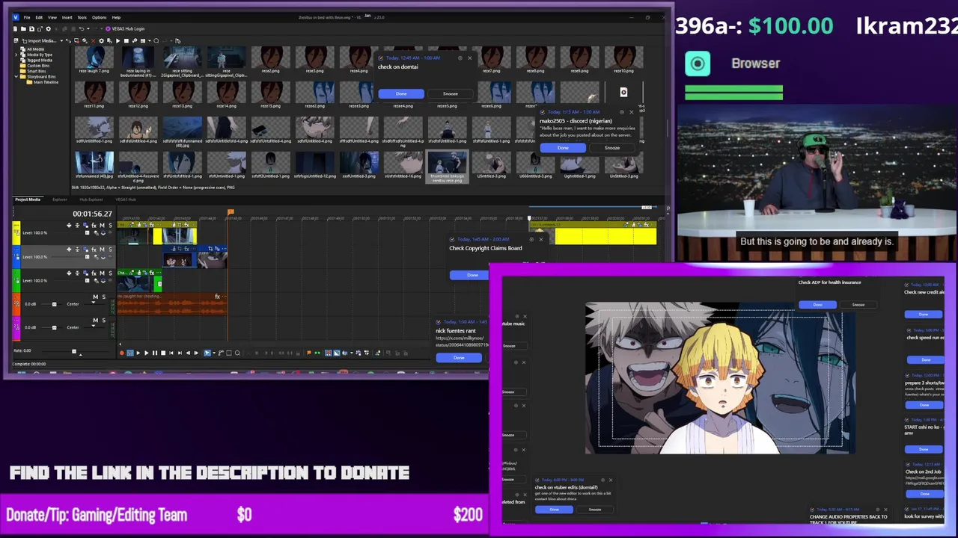
Task: Click the Open project folder icon
Action: (x=23, y=29)
